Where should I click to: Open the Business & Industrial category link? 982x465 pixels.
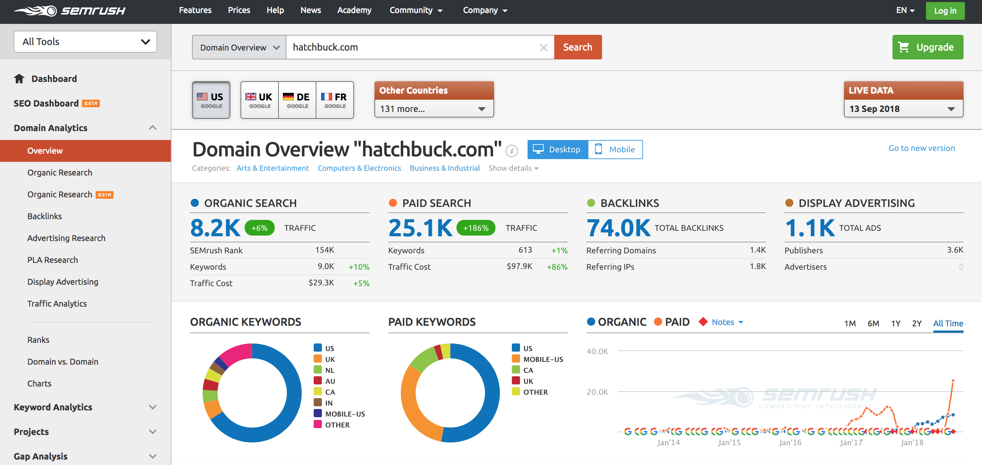pyautogui.click(x=445, y=168)
